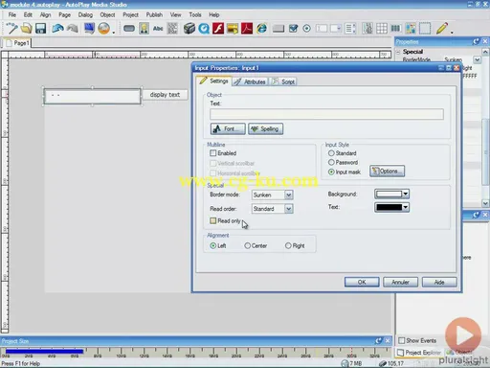Open the Tools menu
Viewport: 490px width, 368px height.
pos(195,14)
